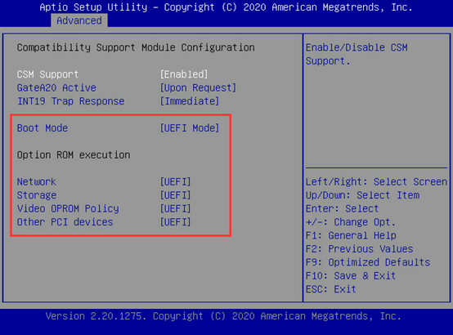Open the INT19 Trap Response [Immediate] value
The image size is (453, 335).
coord(190,101)
